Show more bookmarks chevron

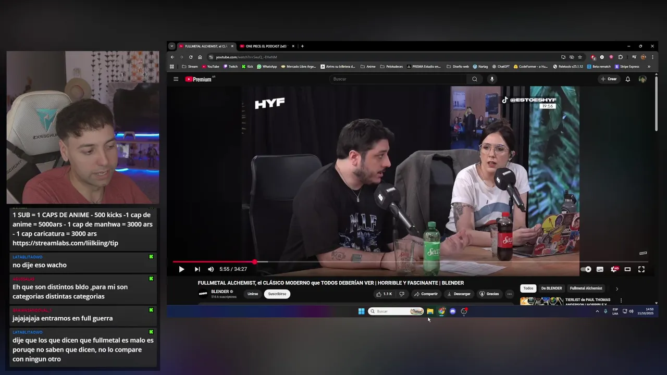pyautogui.click(x=649, y=67)
